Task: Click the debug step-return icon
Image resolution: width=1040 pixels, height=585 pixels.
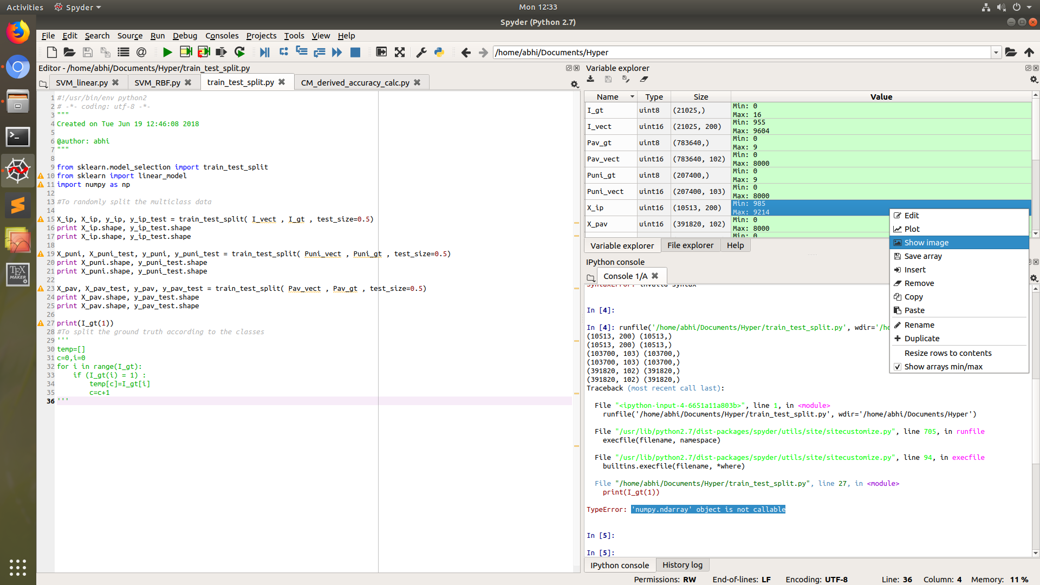Action: (320, 53)
